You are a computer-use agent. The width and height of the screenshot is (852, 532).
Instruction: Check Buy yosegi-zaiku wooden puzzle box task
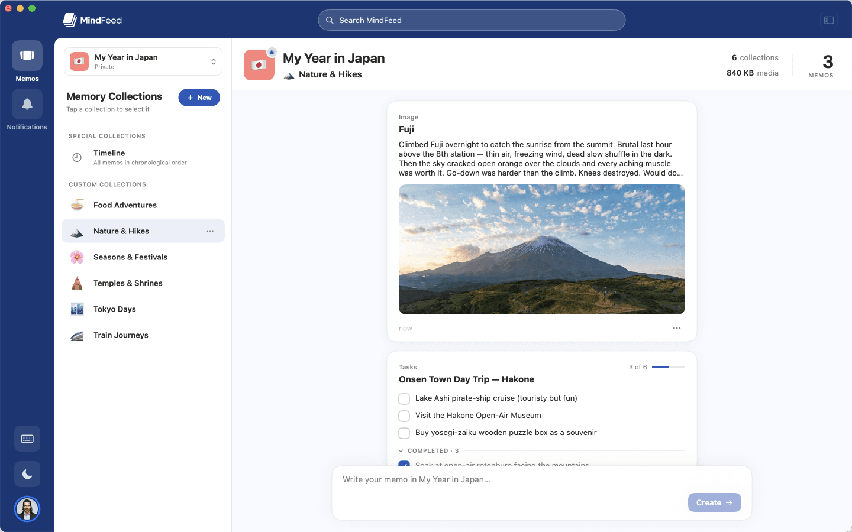[x=404, y=433]
